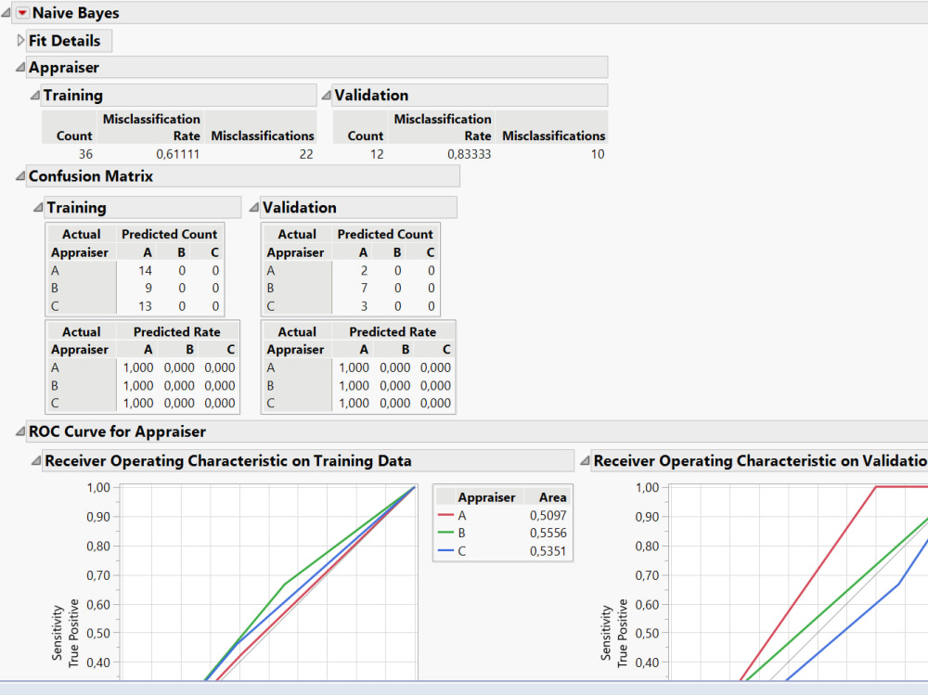Select the validation misclassification rate 0,83333
The width and height of the screenshot is (928, 695).
(469, 154)
